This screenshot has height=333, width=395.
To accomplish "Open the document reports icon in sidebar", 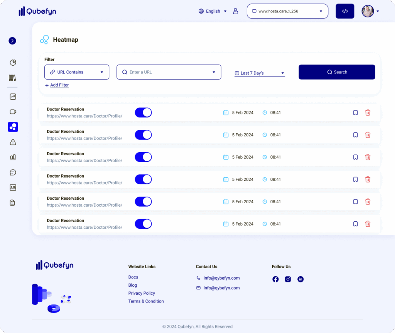I will click(12, 202).
